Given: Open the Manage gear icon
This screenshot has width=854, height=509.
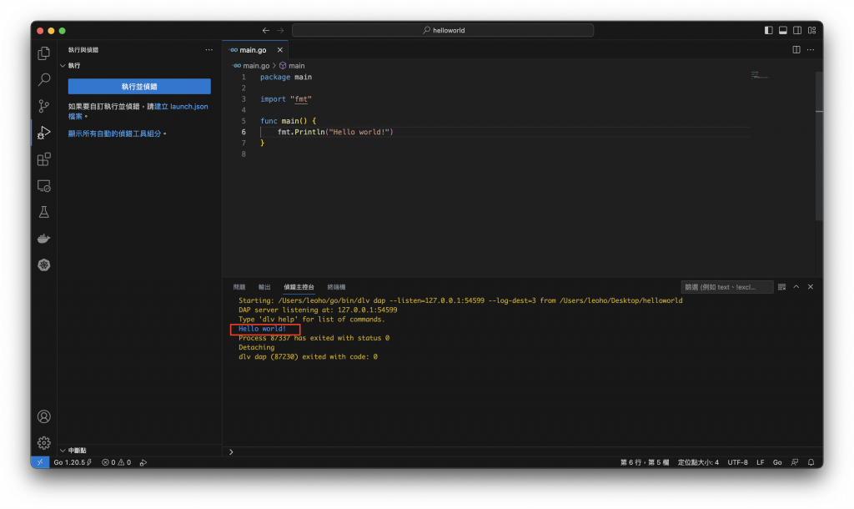Looking at the screenshot, I should (44, 442).
